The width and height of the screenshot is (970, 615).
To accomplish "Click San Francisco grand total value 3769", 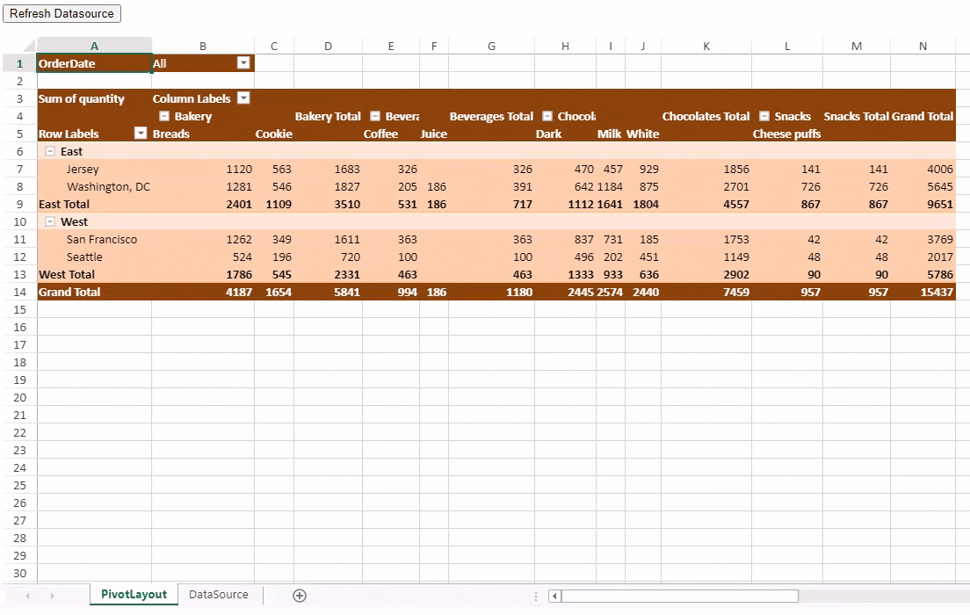I will (940, 240).
